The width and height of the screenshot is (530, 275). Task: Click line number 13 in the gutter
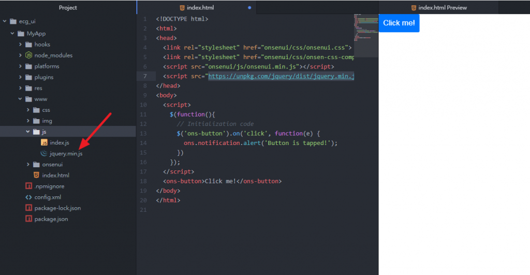coord(143,134)
